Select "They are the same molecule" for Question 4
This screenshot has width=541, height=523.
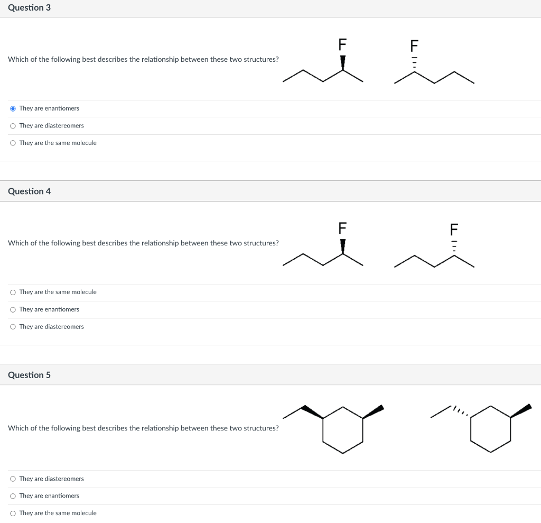pyautogui.click(x=13, y=292)
